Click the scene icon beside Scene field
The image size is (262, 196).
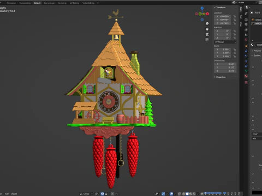click(x=234, y=2)
